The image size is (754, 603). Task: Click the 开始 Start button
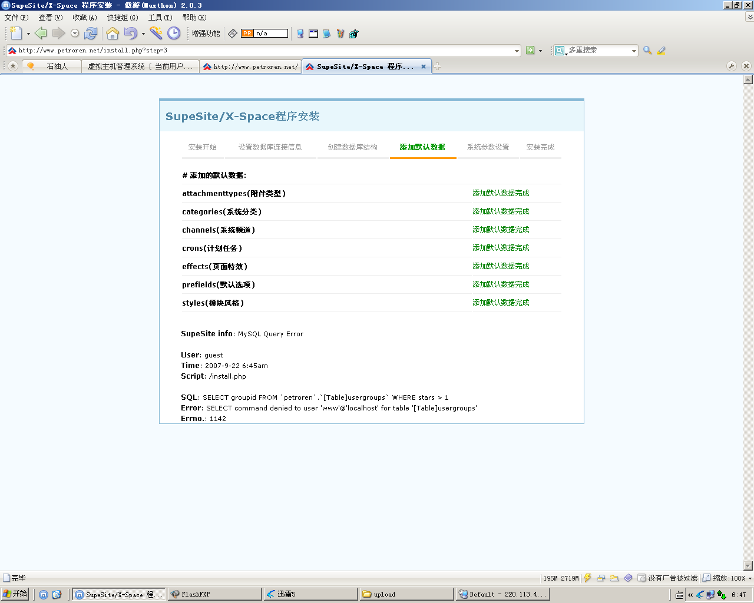tap(15, 594)
